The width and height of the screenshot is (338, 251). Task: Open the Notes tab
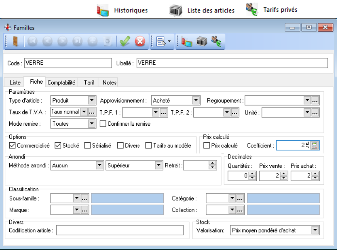click(109, 82)
